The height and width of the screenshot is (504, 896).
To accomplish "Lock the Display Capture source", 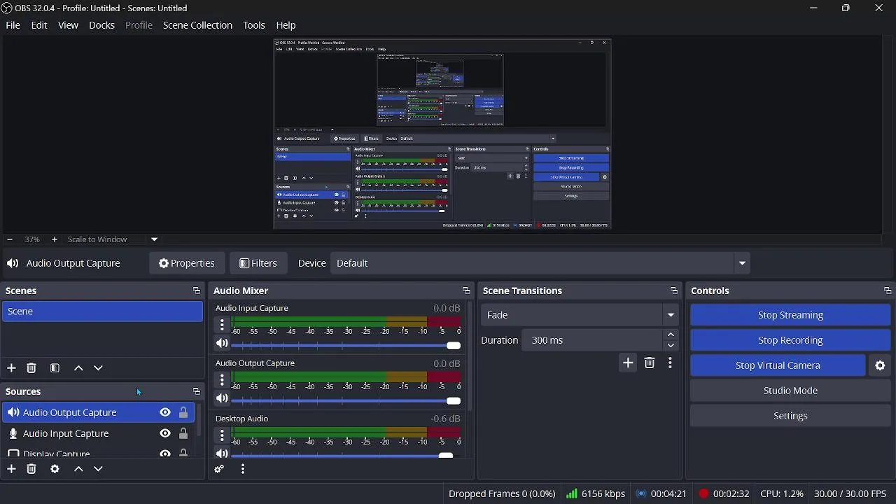I will [183, 454].
